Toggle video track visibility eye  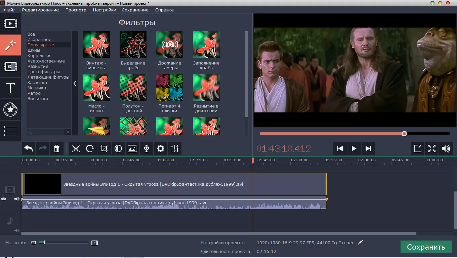3,199
